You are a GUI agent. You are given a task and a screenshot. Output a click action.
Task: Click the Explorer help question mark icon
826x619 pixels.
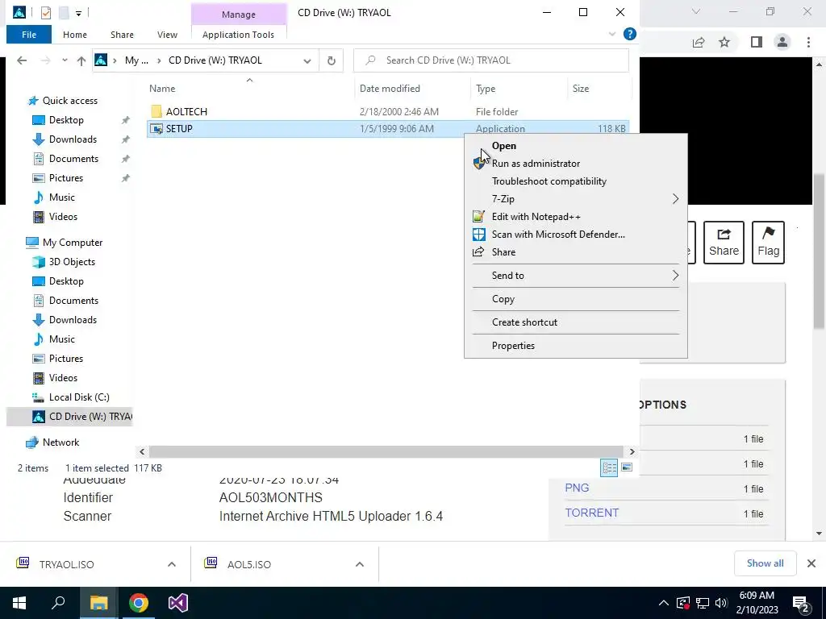coord(629,34)
